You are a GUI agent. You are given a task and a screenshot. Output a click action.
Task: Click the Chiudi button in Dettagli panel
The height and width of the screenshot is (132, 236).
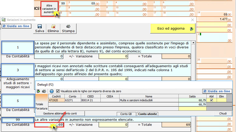pyautogui.click(x=223, y=114)
